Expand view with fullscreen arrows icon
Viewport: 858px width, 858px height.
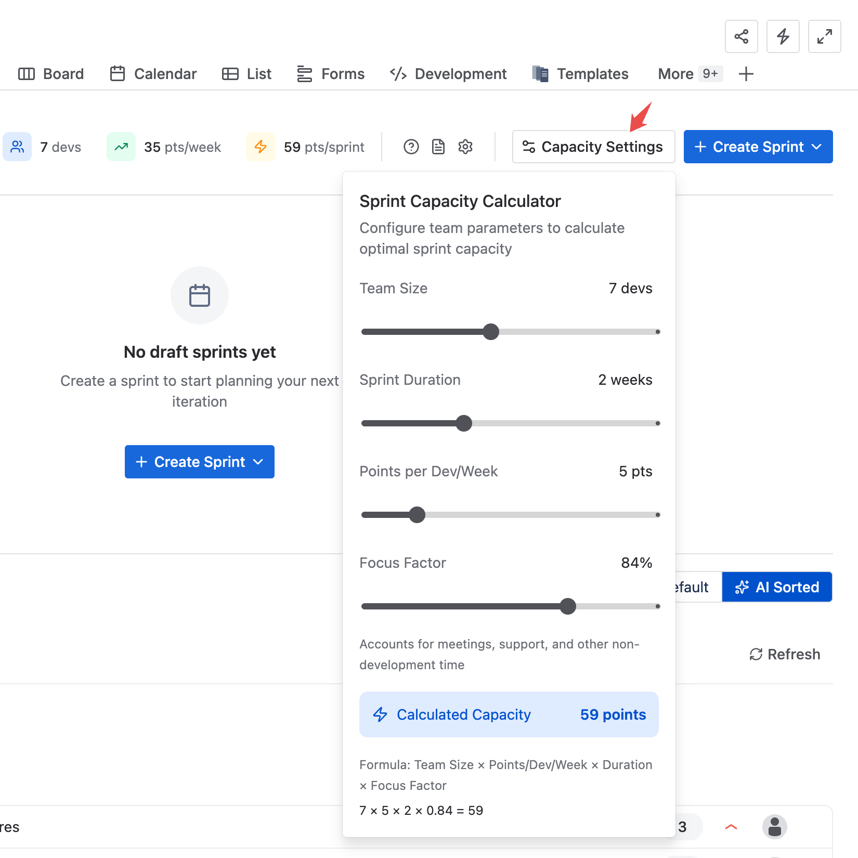coord(824,36)
